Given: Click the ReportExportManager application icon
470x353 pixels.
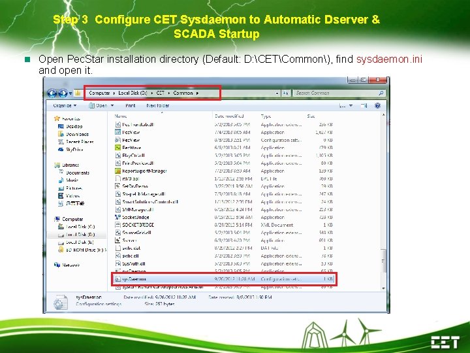Looking at the screenshot, I should point(117,171).
